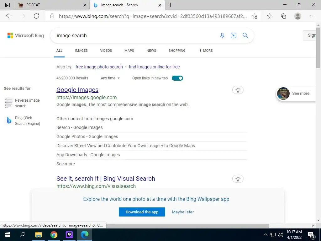The image size is (321, 241).
Task: Open taskbar clock showing 10:17 AM
Action: pyautogui.click(x=294, y=235)
